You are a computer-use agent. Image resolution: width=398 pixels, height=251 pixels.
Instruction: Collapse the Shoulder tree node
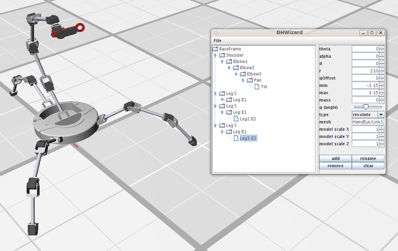coord(215,56)
